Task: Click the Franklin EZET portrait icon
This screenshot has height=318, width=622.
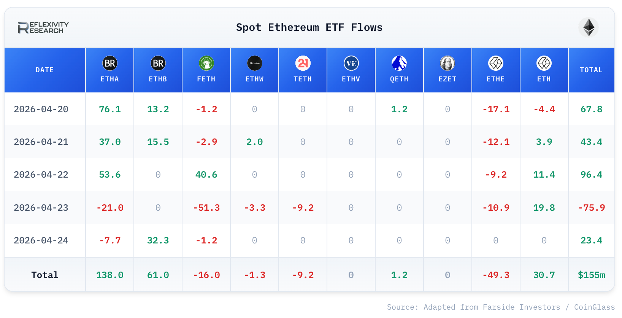Action: [x=447, y=63]
